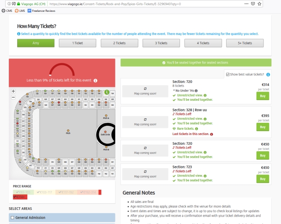This screenshot has width=281, height=224.
Task: Open the green map info icon
Action: (107, 92)
